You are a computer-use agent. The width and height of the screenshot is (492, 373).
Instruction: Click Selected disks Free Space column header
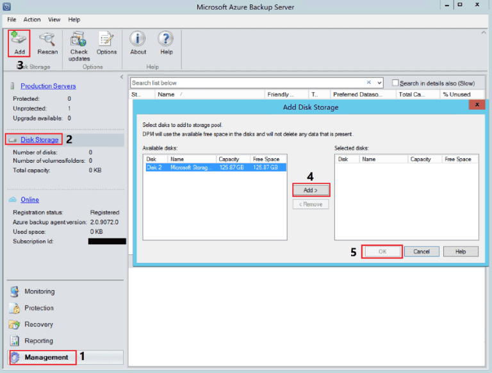click(x=460, y=159)
